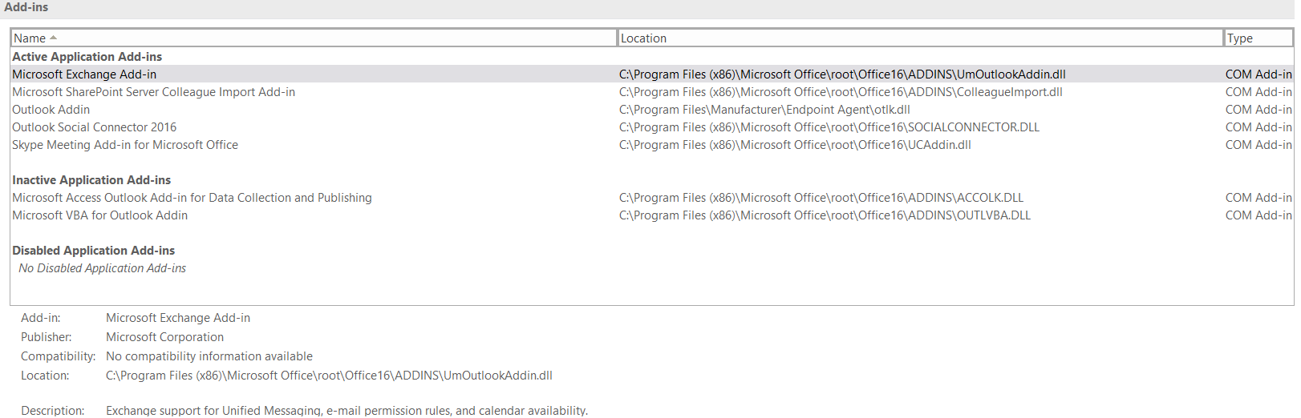
Task: Click the Disabled Application Add-ins group heading
Action: click(x=93, y=251)
